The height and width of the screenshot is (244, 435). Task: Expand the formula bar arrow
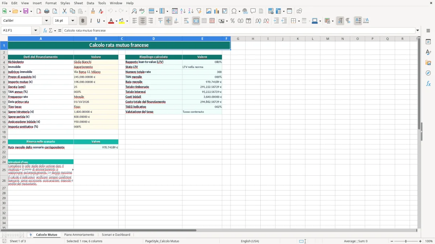[418, 30]
